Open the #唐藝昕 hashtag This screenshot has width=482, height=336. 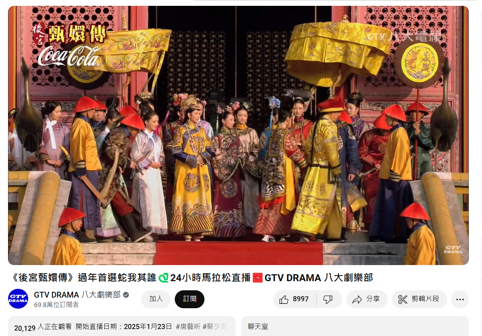click(x=188, y=326)
